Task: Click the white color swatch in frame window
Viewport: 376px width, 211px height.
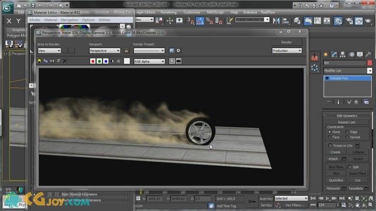Action: point(127,61)
